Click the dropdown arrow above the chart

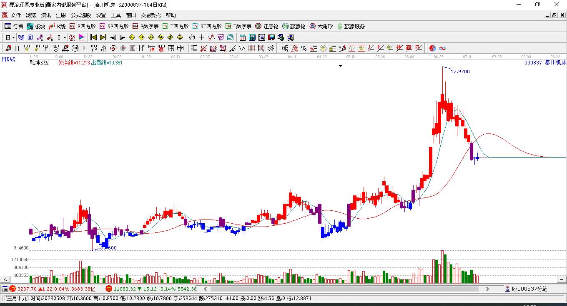click(340, 66)
